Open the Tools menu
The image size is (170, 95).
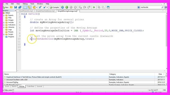tap(32, 4)
